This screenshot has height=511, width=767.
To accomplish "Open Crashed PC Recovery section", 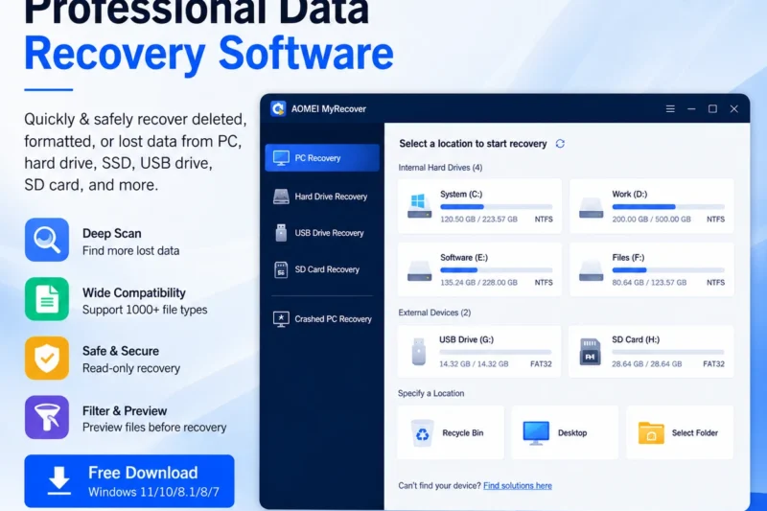I will coord(322,319).
